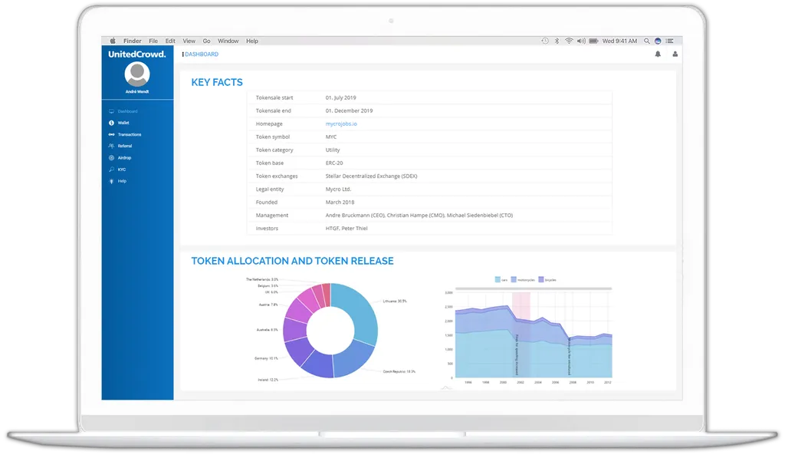Click the Help label in sidebar
Screen dimensions: 785x458
[122, 181]
